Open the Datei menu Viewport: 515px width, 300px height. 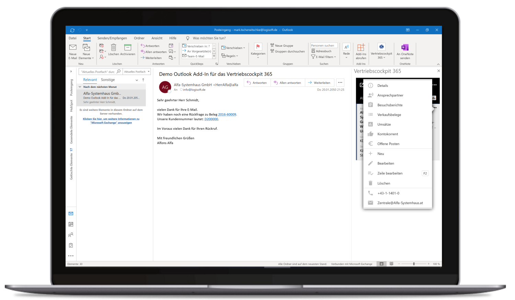[x=73, y=38]
